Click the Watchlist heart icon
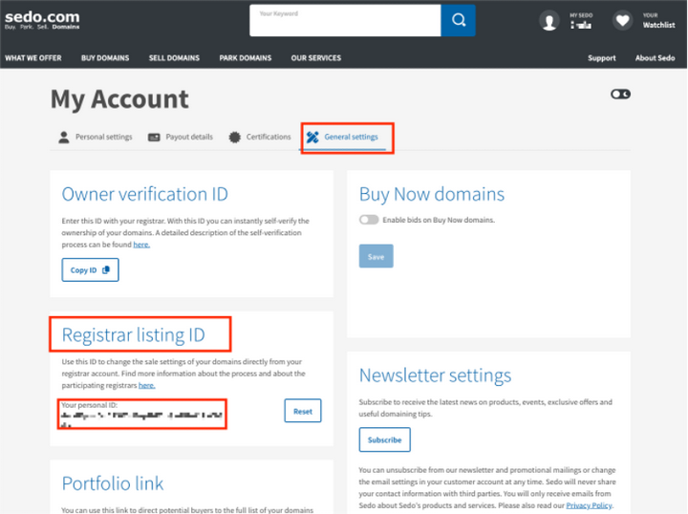The width and height of the screenshot is (688, 514). [622, 20]
